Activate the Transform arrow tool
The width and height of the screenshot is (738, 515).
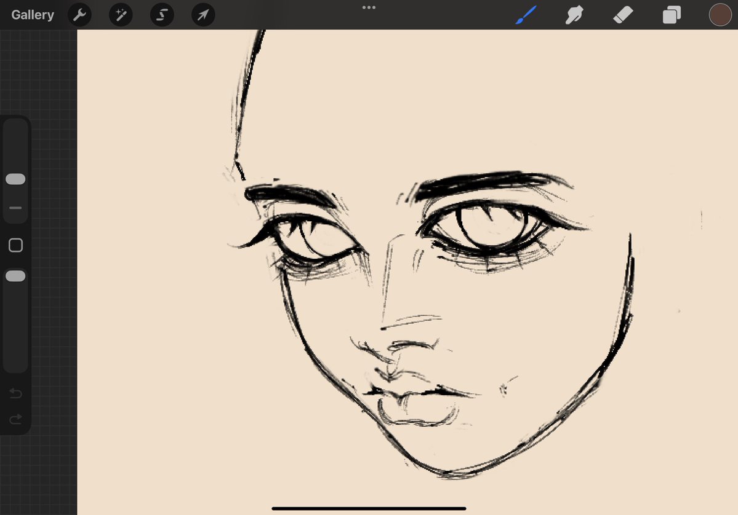(x=203, y=15)
